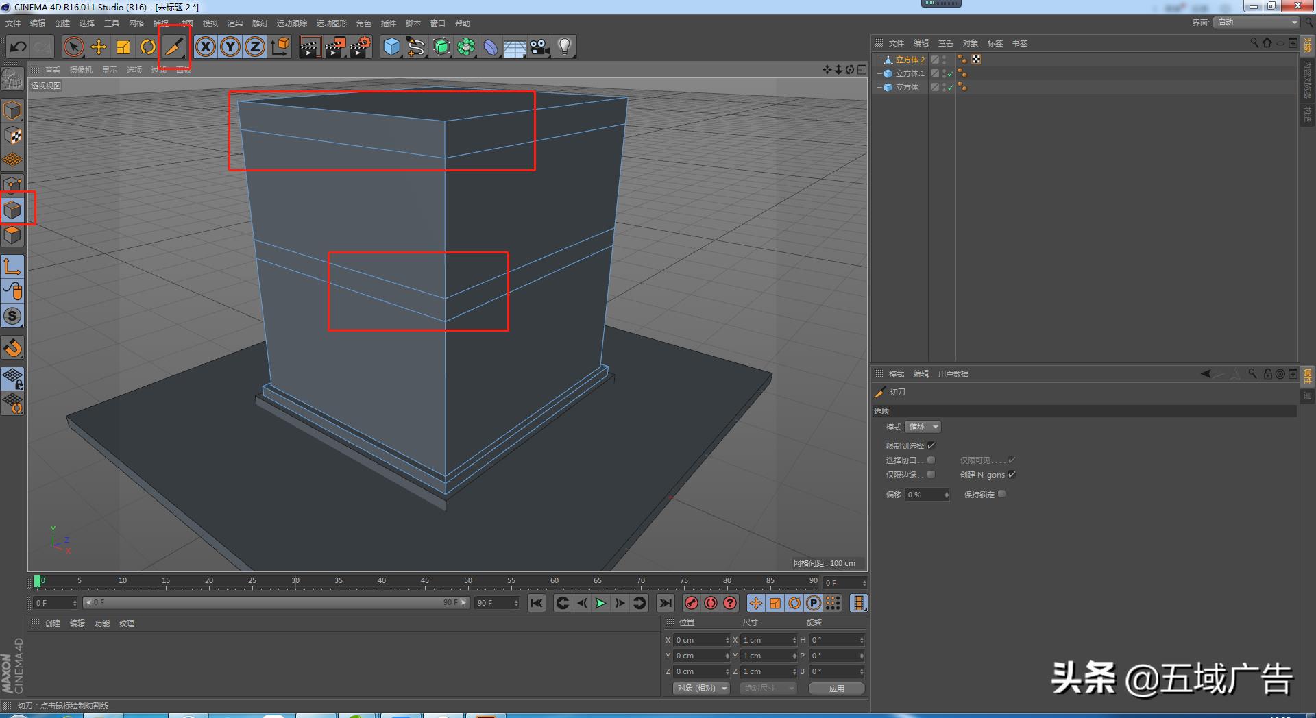Click the frame range slider bar
Image resolution: width=1316 pixels, height=718 pixels.
coord(276,603)
